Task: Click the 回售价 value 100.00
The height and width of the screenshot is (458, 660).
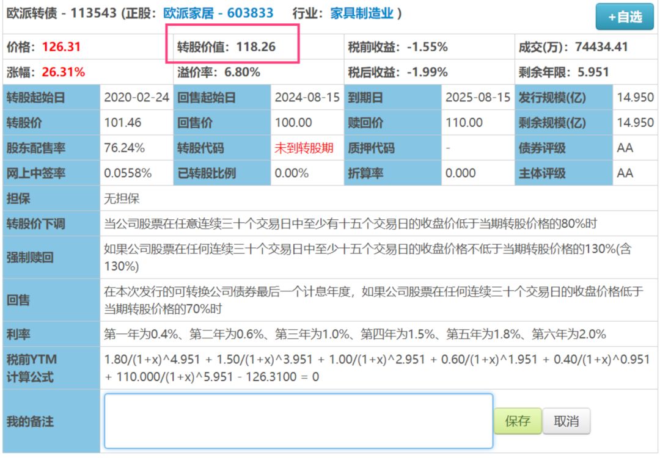Action: [x=293, y=122]
